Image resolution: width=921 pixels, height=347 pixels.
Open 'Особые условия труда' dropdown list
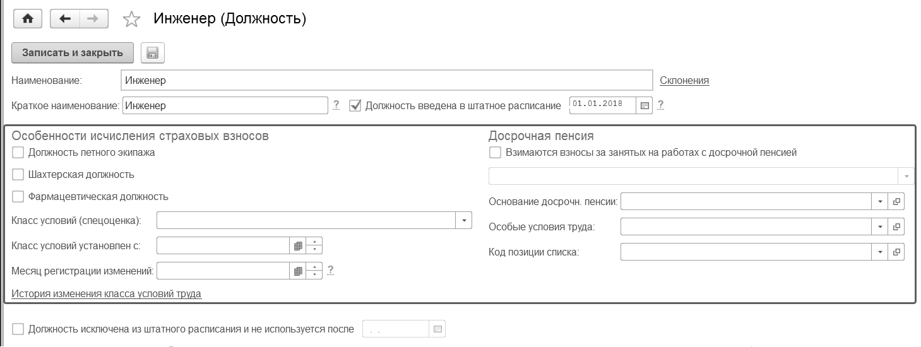[x=880, y=227]
